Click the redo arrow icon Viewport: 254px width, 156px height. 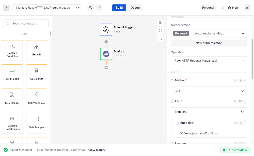click(x=99, y=8)
